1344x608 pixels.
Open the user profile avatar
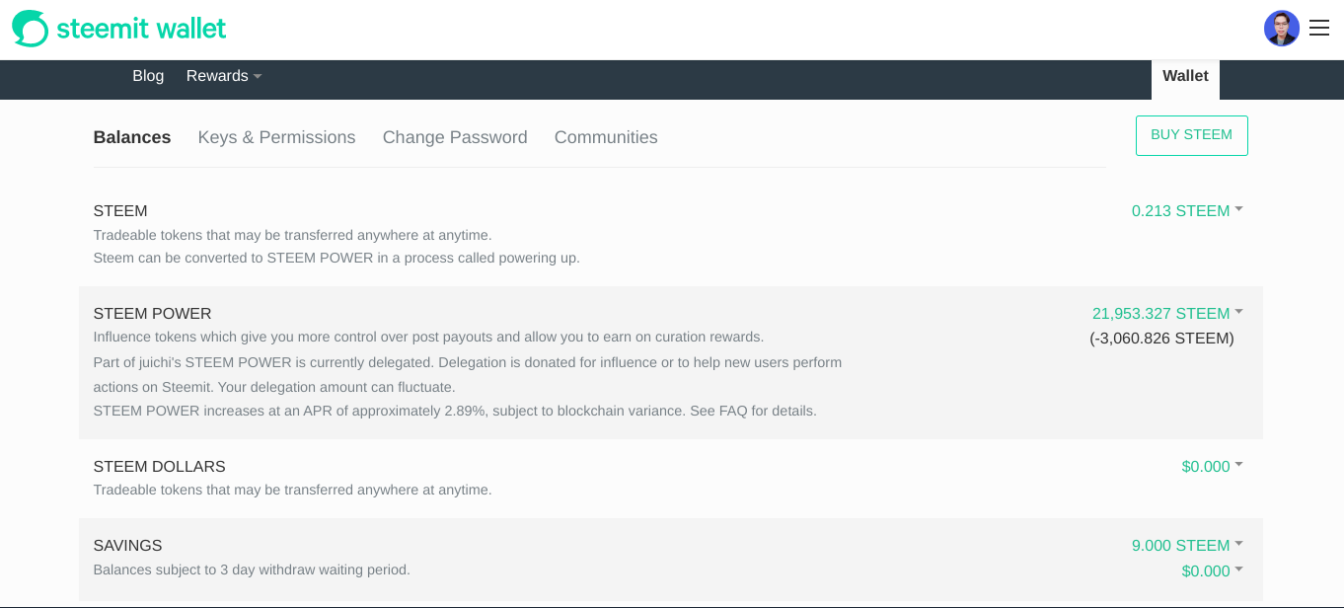point(1281,29)
